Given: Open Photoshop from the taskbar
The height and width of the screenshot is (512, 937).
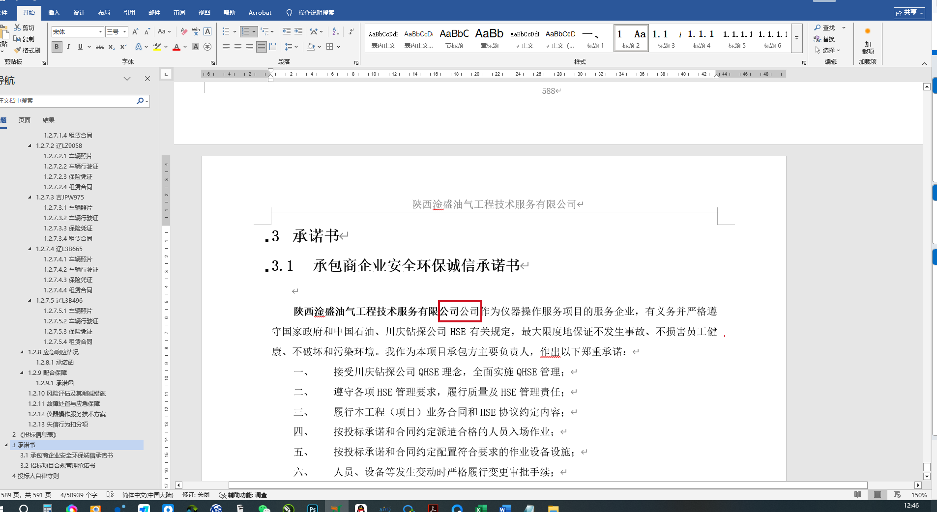Looking at the screenshot, I should [x=313, y=508].
